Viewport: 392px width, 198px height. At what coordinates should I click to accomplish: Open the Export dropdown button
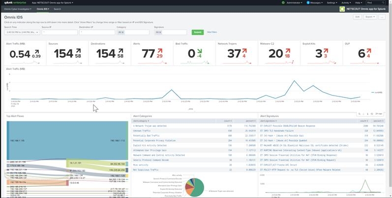coord(370,17)
